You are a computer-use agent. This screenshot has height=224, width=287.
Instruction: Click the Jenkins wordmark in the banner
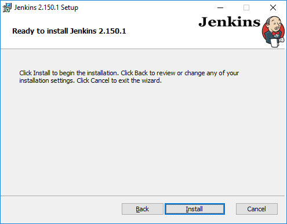point(230,22)
